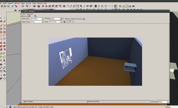
Task: Click the monitor icon button in Render window
Action: (x=70, y=22)
